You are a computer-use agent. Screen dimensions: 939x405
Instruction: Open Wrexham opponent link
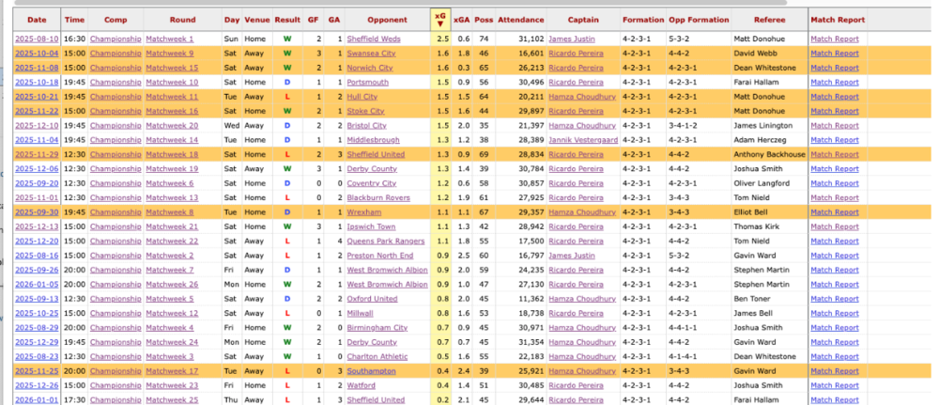point(364,212)
